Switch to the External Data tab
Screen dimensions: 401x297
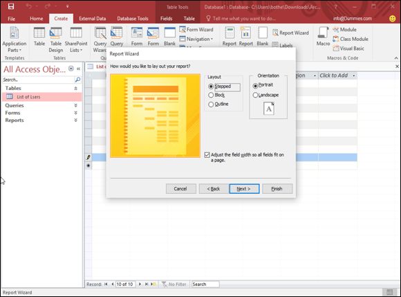93,19
